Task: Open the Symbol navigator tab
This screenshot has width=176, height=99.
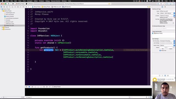Action: [7, 7]
